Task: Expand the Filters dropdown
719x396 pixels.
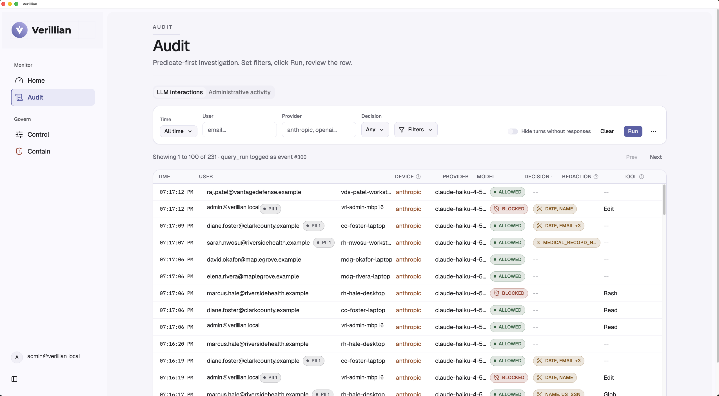Action: (416, 130)
